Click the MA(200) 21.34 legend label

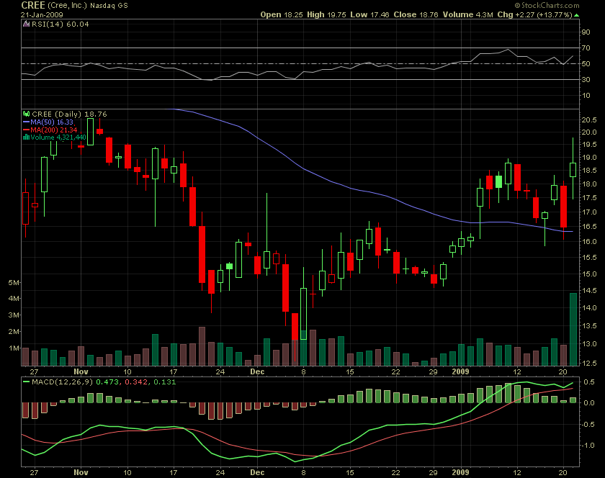[x=53, y=130]
